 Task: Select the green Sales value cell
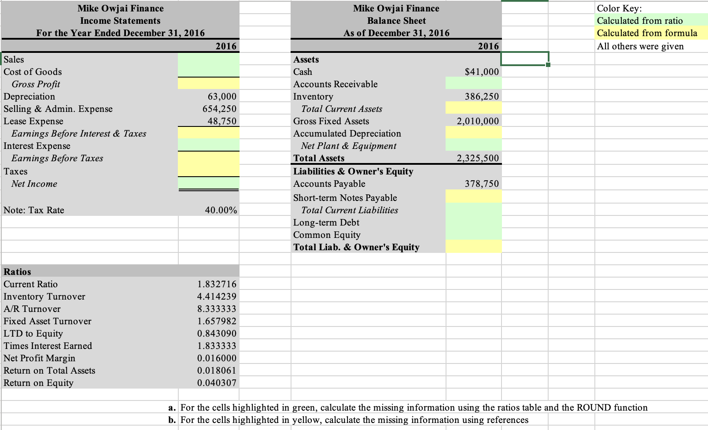[208, 59]
